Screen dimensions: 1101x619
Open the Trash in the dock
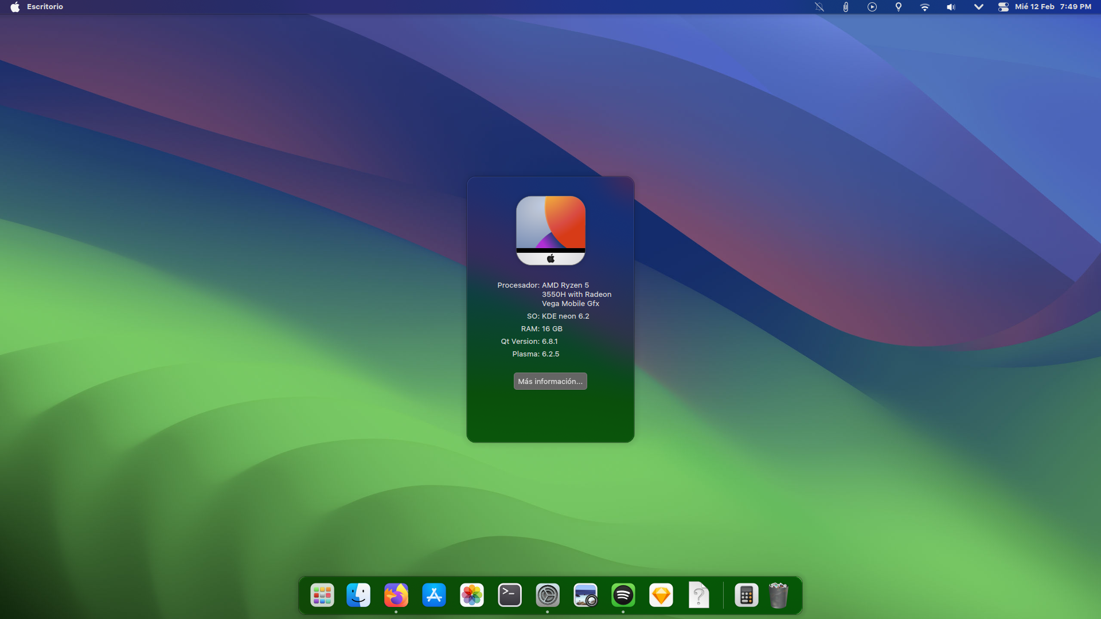click(x=778, y=596)
